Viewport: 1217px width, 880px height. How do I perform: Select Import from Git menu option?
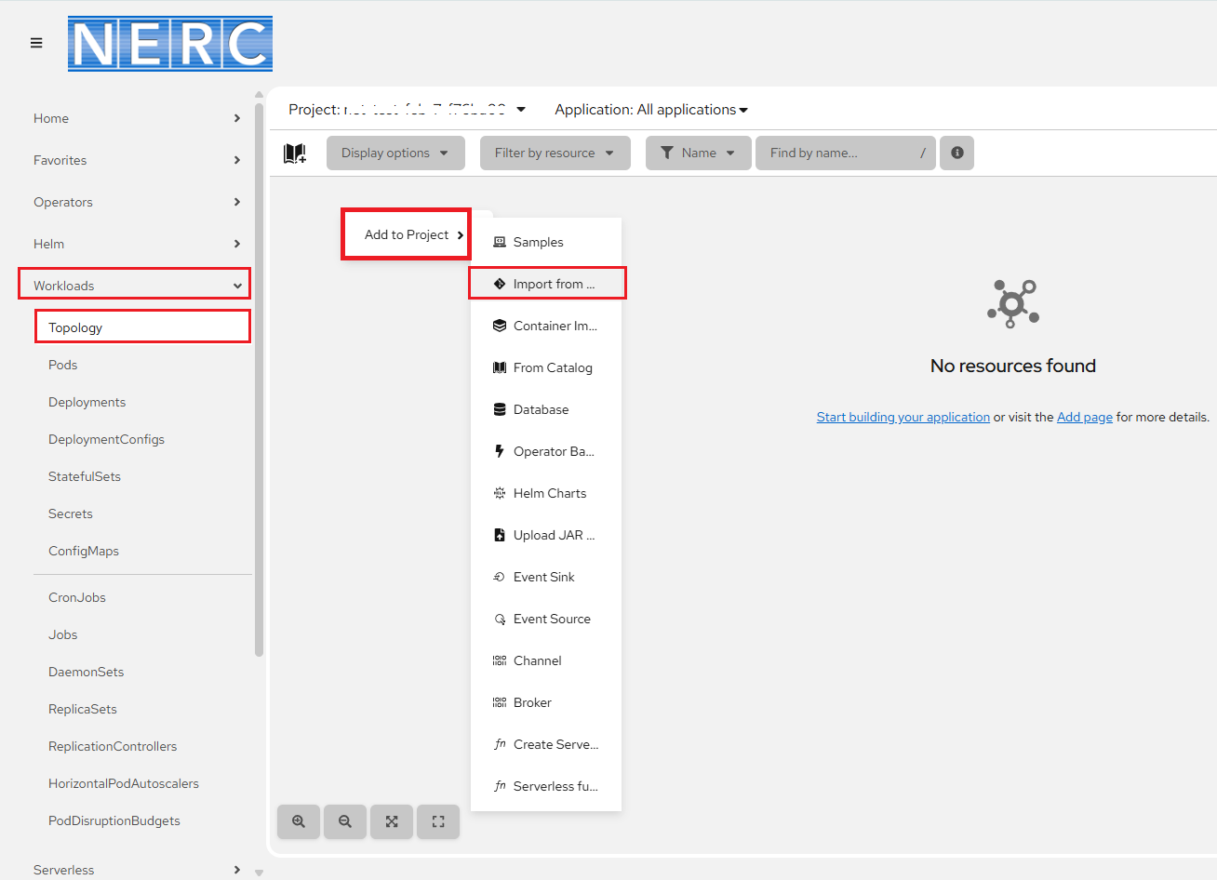[547, 284]
